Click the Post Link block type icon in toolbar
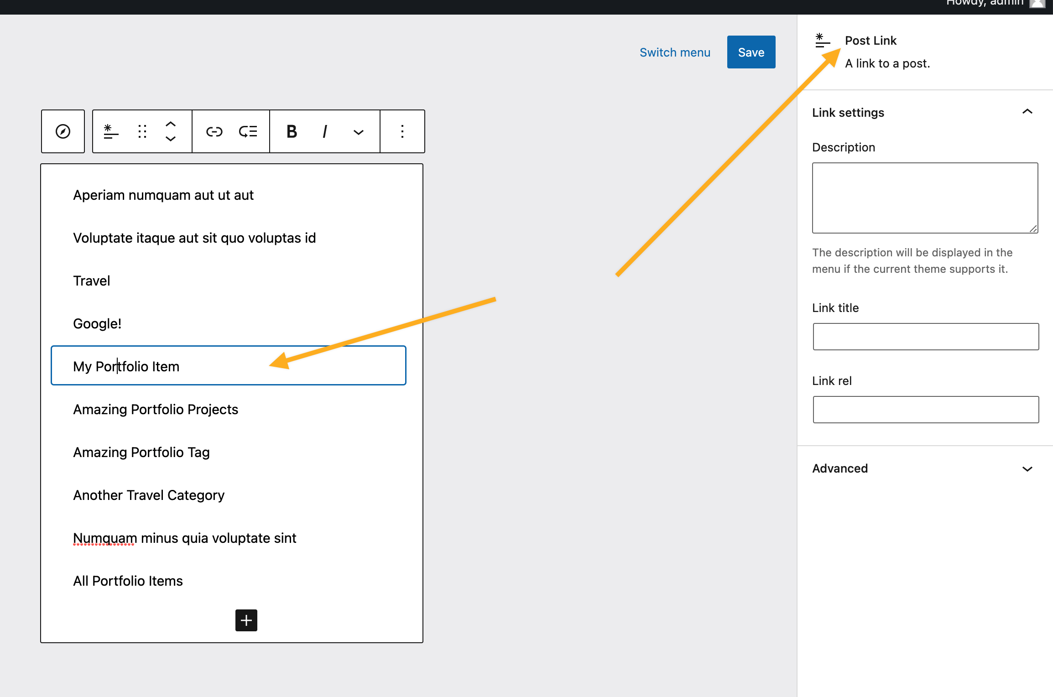 click(x=111, y=131)
